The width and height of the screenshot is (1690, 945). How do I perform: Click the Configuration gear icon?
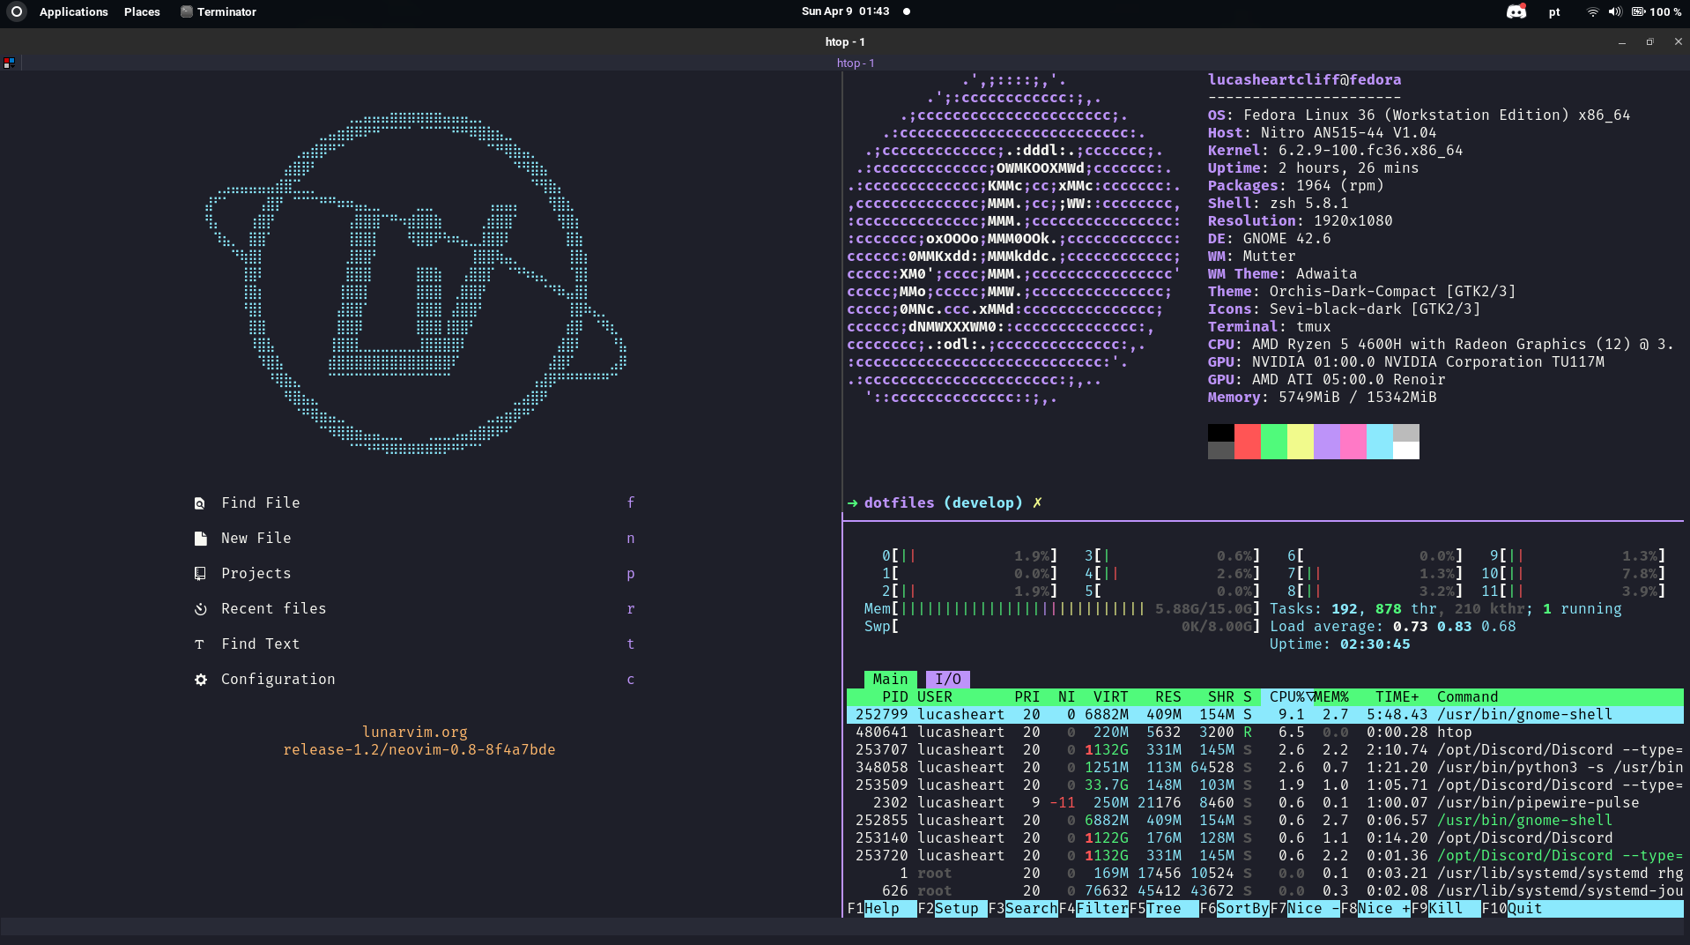(x=200, y=680)
